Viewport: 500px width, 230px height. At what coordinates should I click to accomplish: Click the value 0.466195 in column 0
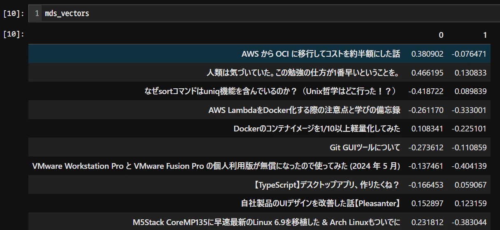point(427,73)
